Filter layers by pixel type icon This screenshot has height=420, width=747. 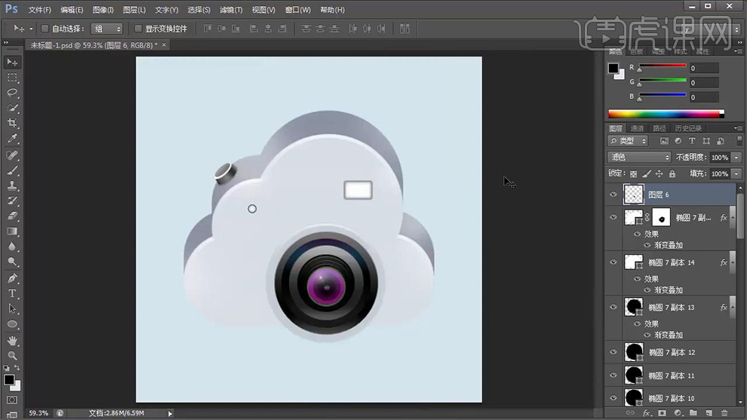tap(664, 141)
